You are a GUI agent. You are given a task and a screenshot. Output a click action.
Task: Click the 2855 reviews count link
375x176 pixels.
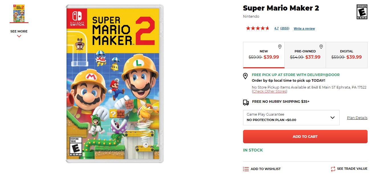[285, 28]
